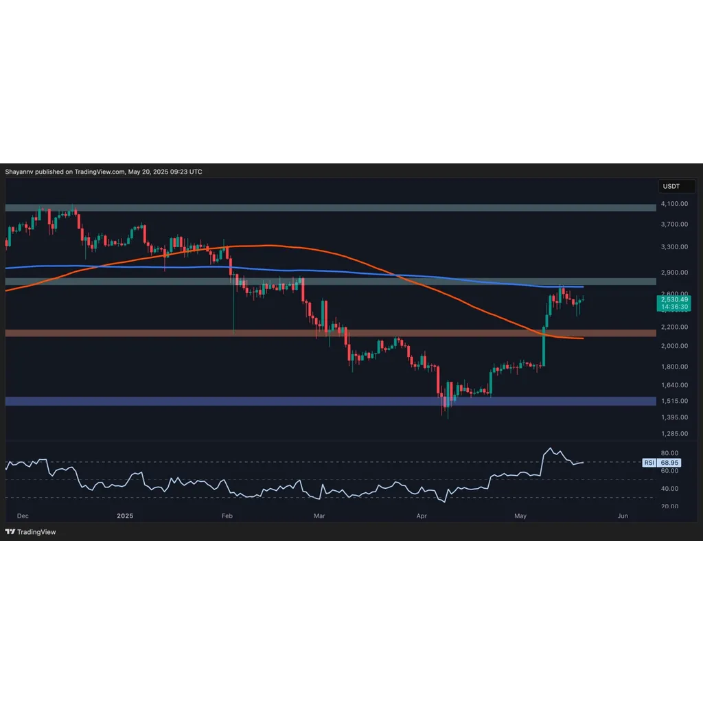Click the 1,640.00 price axis label
Viewport: 703px width, 703px height.
coord(674,384)
